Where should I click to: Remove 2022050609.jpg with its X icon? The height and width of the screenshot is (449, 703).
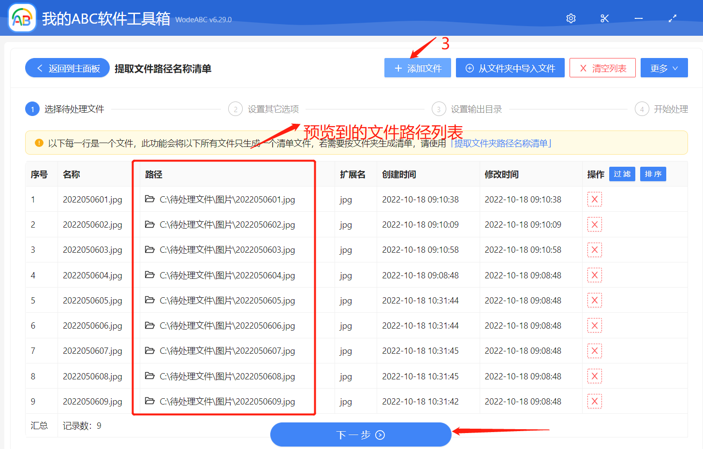[x=595, y=401]
